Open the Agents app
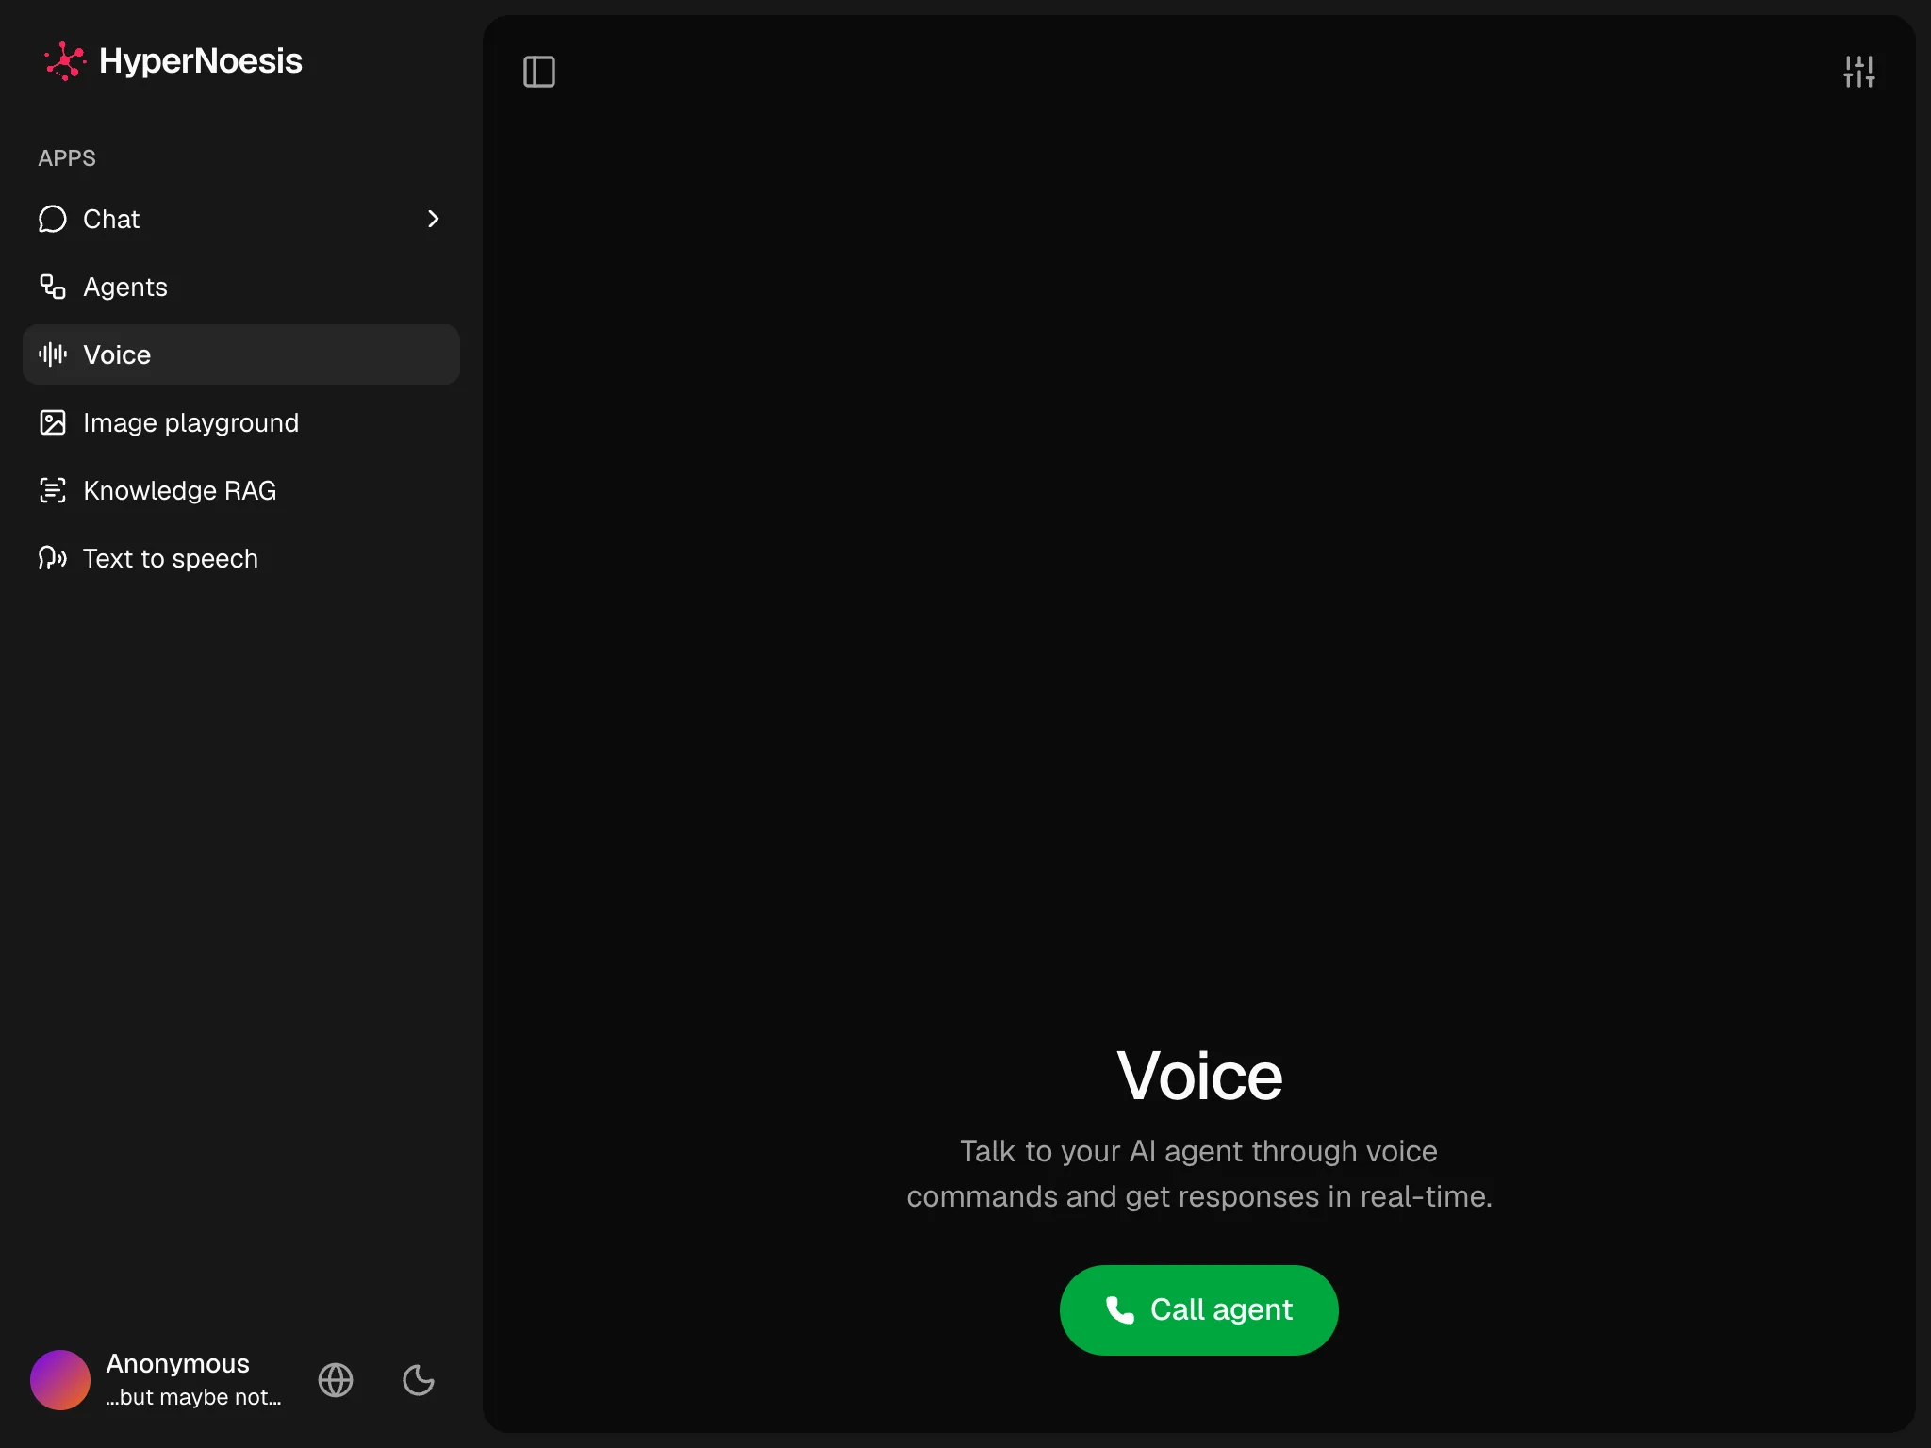 240,287
